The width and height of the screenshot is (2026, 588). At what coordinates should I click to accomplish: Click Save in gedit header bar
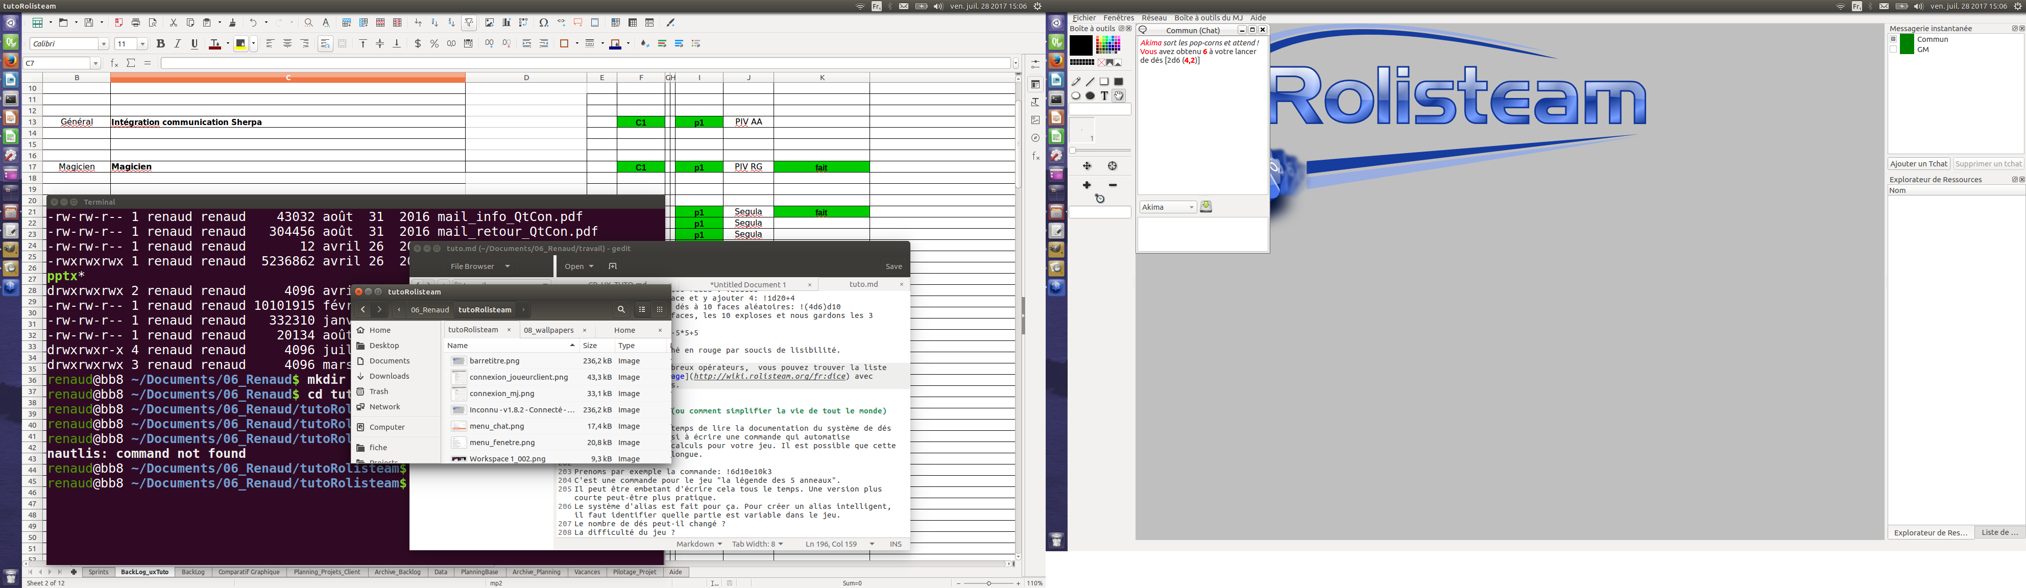894,266
